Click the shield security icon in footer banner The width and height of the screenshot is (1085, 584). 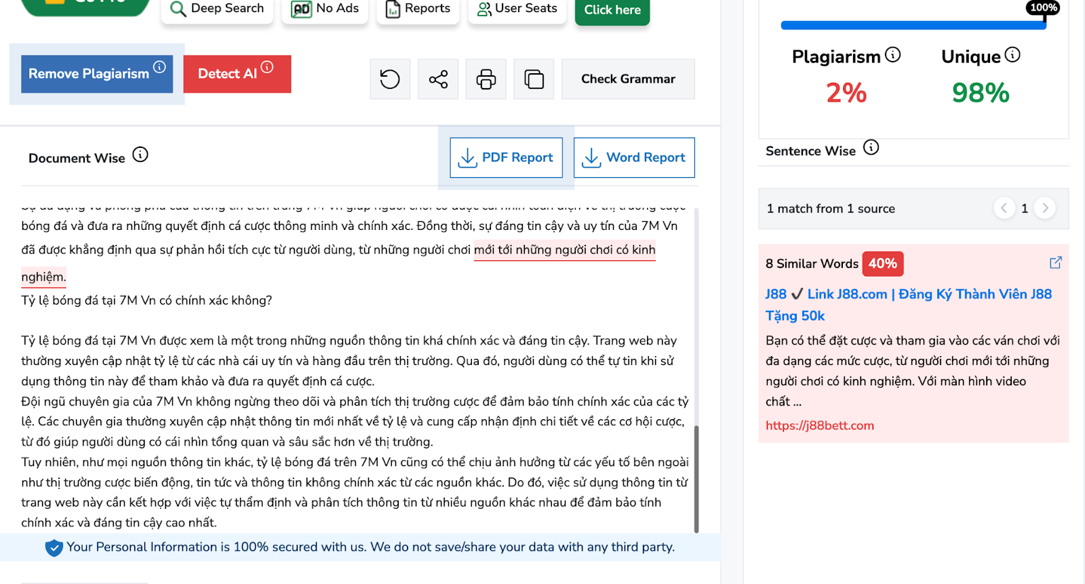tap(54, 547)
